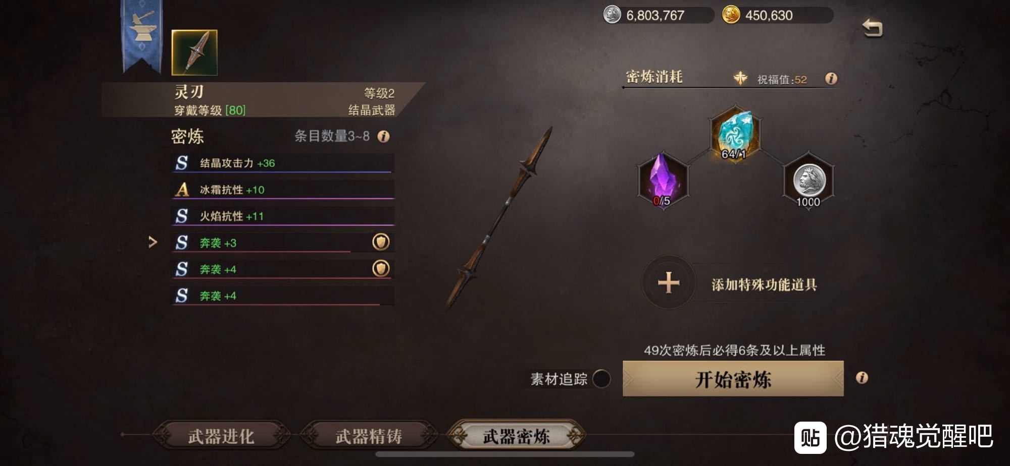1010x466 pixels.
Task: Open the blue anvil forge banner
Action: (x=142, y=35)
